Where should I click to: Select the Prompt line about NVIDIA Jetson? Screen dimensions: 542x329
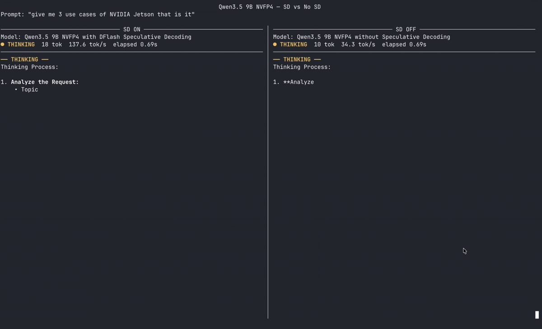point(98,14)
